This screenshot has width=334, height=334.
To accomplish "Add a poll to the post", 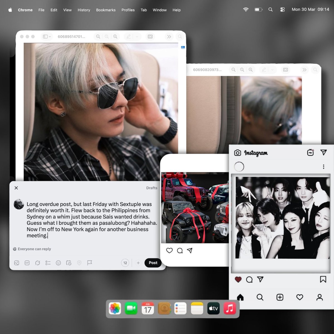I will (x=48, y=263).
